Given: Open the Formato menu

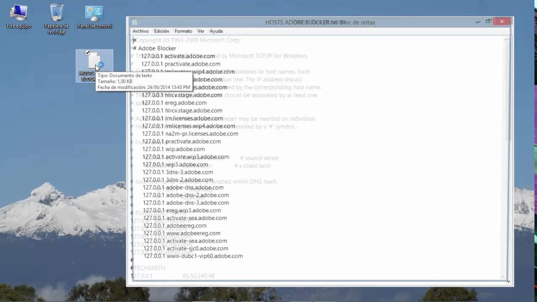Looking at the screenshot, I should [x=183, y=31].
